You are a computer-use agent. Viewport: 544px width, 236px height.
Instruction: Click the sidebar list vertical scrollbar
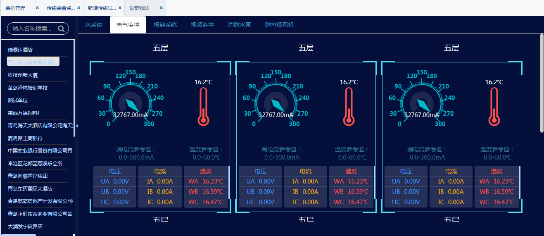74,88
